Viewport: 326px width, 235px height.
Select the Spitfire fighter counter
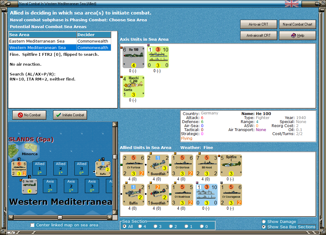231,166
